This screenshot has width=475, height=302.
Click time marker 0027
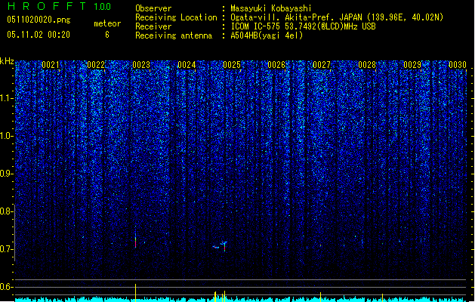pos(322,65)
